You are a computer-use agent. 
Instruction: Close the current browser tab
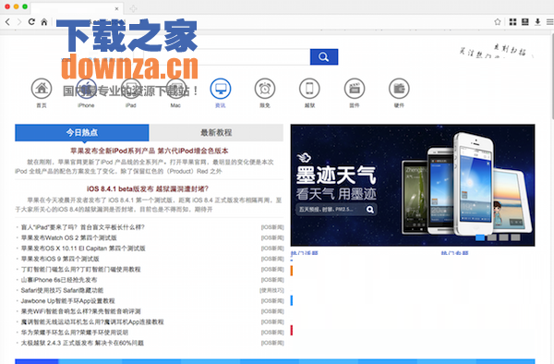pyautogui.click(x=117, y=8)
